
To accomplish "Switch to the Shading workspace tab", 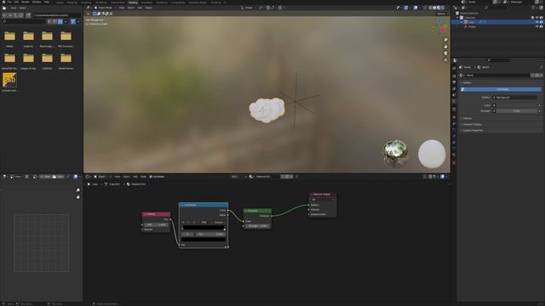I will click(x=133, y=3).
